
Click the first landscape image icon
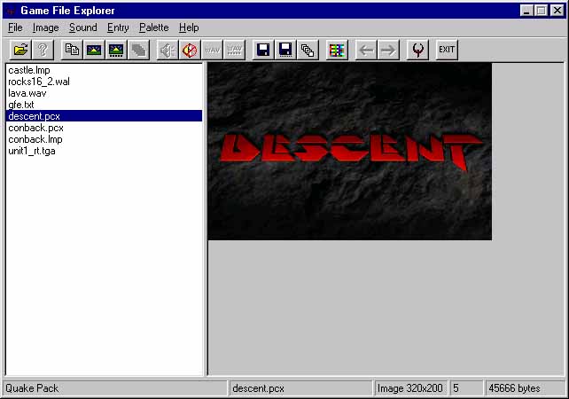pyautogui.click(x=94, y=50)
